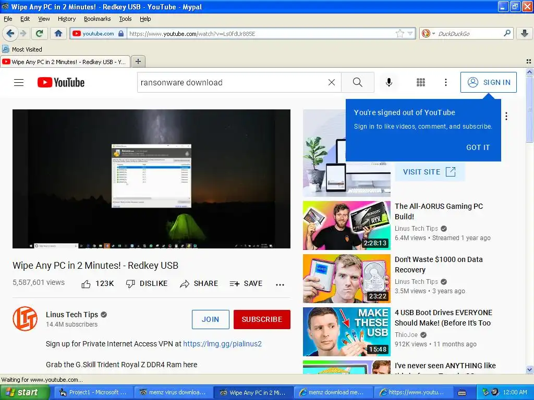Click the video player area
Screen dimensions: 534x400
(x=152, y=179)
